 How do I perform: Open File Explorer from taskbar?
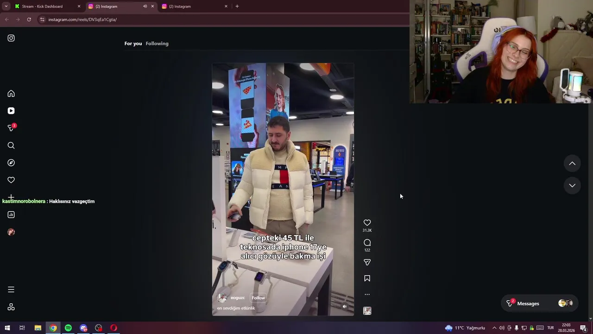pyautogui.click(x=38, y=328)
